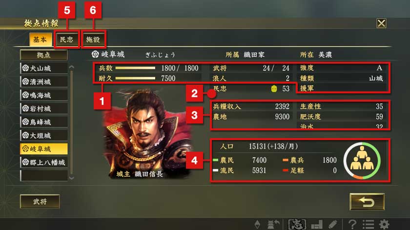Select 犬山城 in the castle list
Screen dimensions: 410x230
point(43,68)
